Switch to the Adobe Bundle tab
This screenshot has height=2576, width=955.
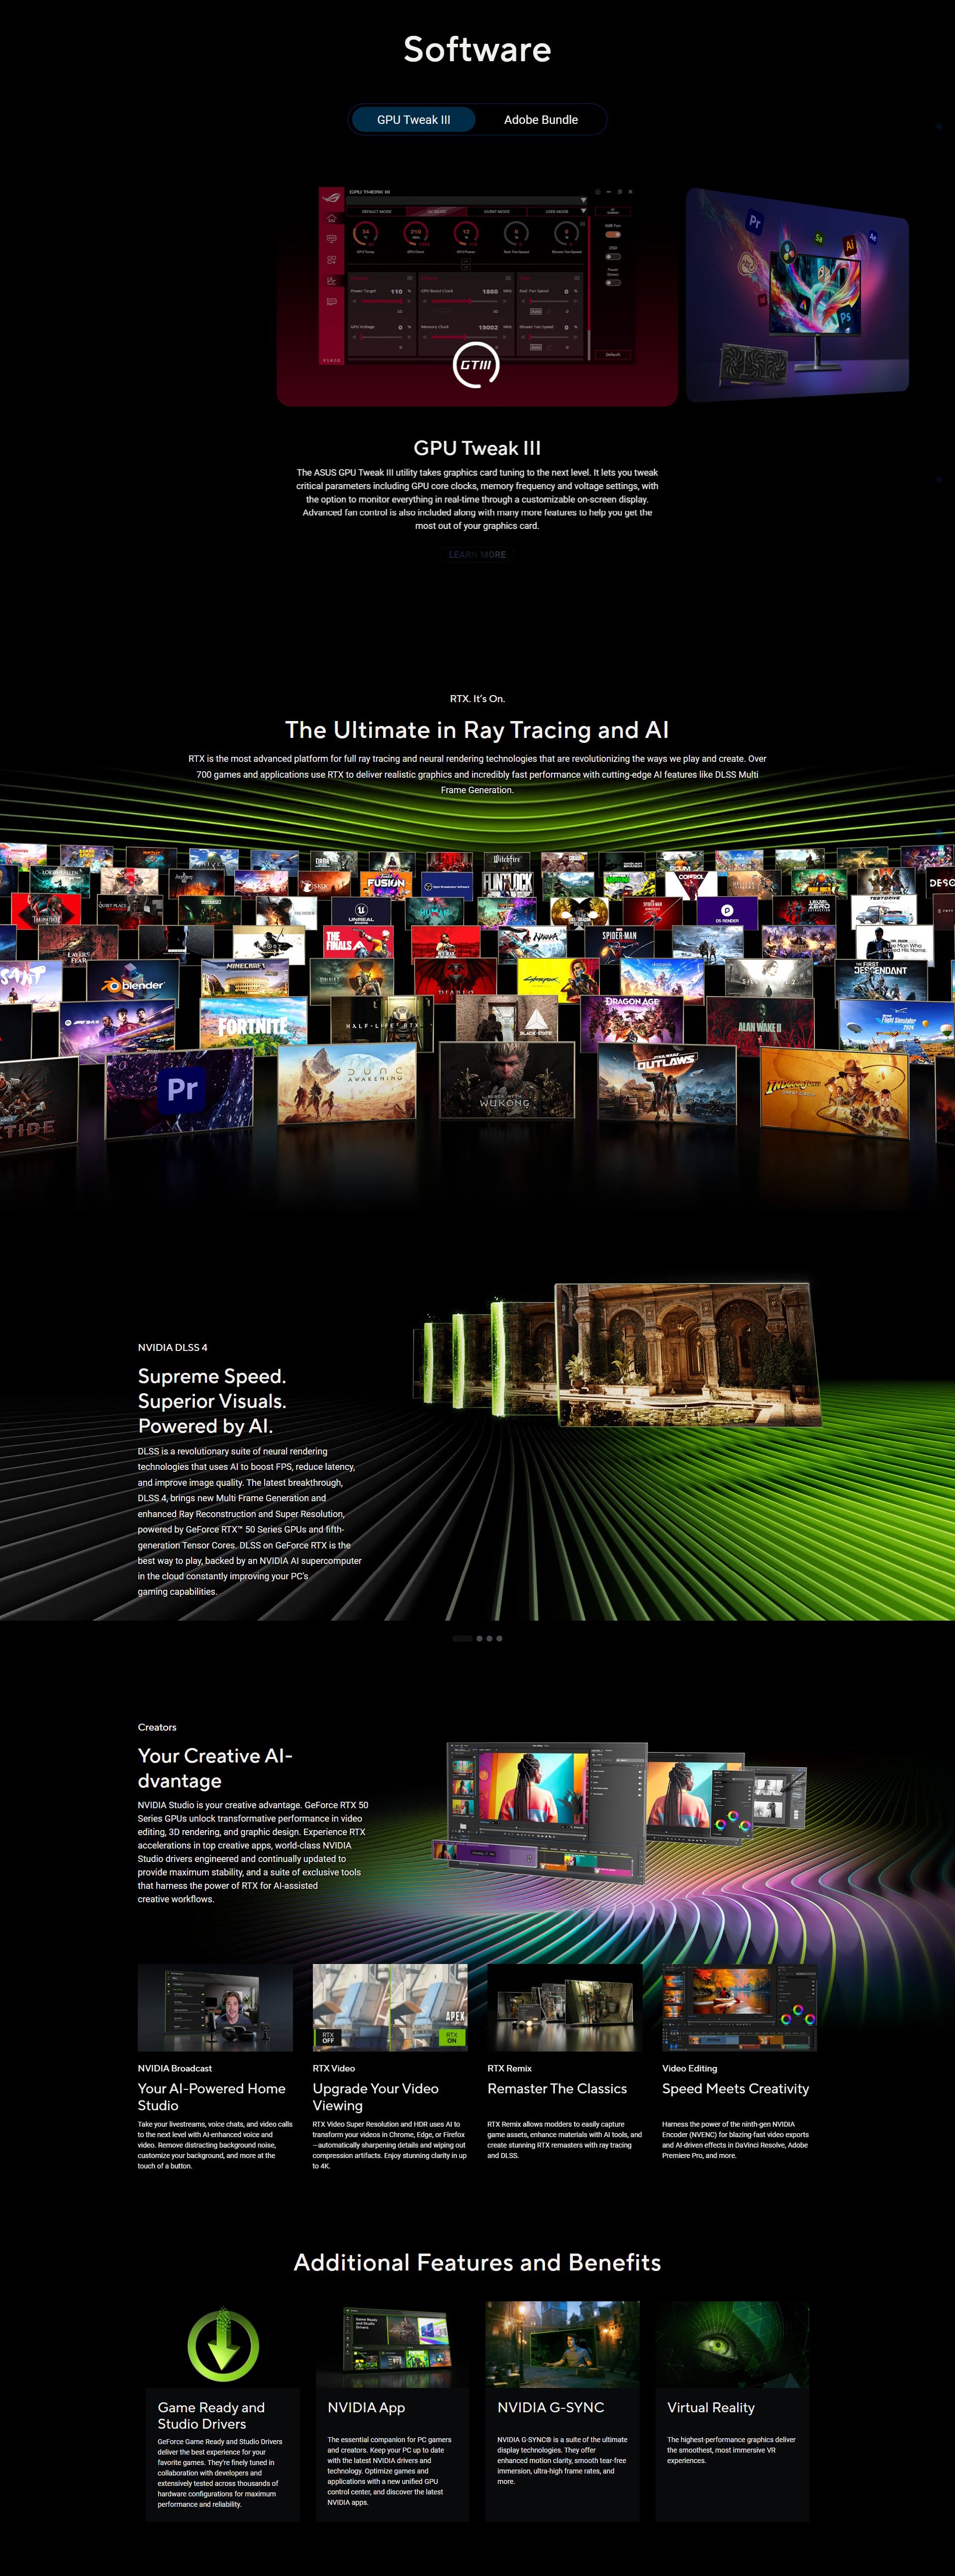tap(540, 120)
